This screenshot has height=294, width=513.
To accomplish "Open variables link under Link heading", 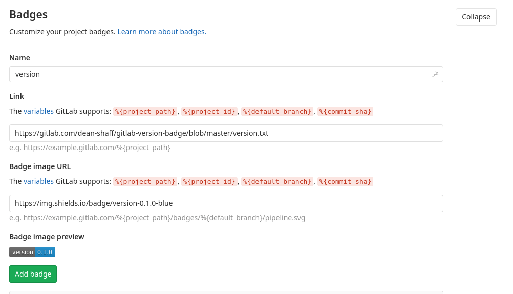I will pyautogui.click(x=38, y=111).
